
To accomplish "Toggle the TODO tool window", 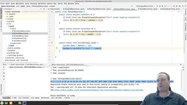I will [x=14, y=98].
